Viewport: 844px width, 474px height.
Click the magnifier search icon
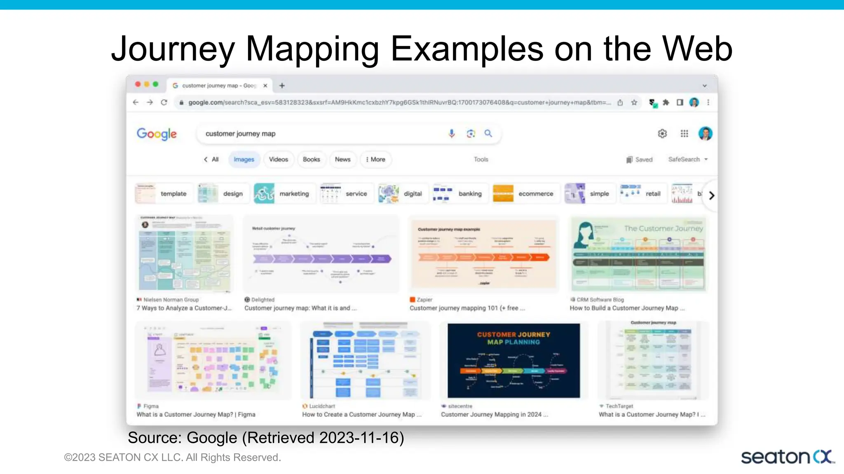pyautogui.click(x=488, y=133)
